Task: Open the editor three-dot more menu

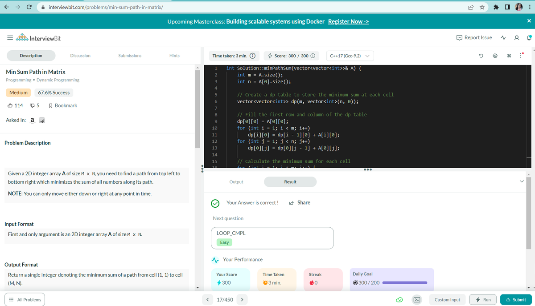Action: coord(521,56)
